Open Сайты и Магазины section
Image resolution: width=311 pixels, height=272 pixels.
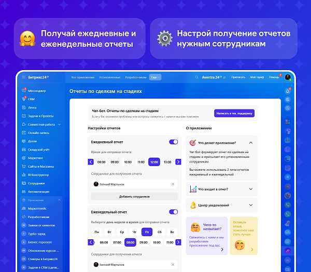[x=41, y=166]
